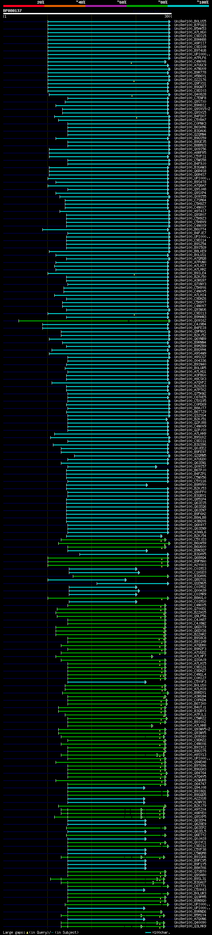
Task: Open UniRef100_A9RFR5 entry
Action: 190,153
